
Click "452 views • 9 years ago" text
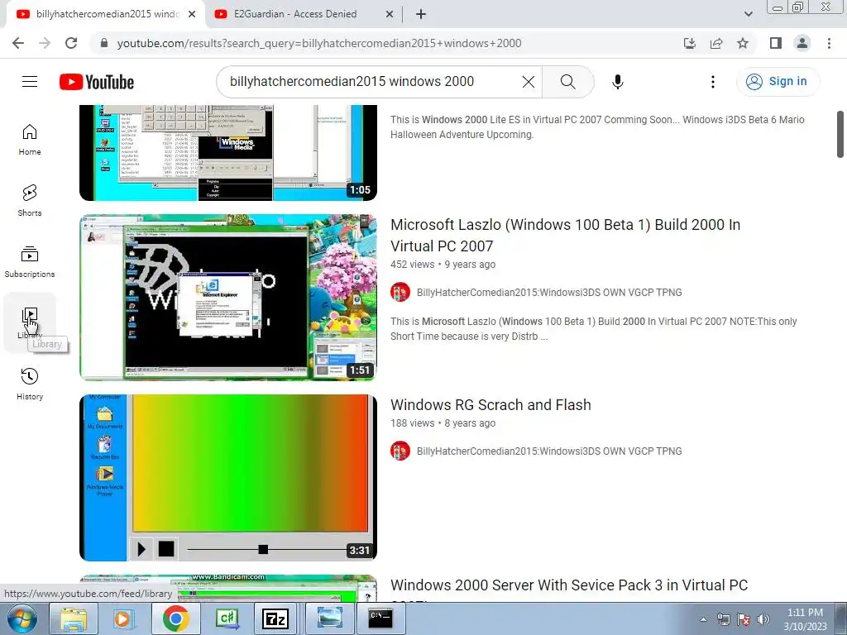click(x=443, y=264)
